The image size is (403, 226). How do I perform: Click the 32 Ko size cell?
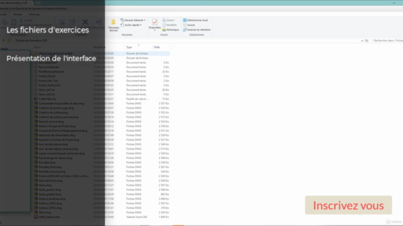(166, 72)
